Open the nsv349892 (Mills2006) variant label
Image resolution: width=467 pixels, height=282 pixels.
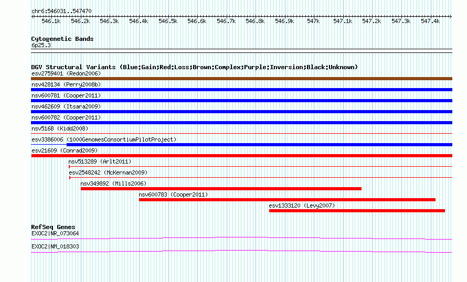(x=113, y=184)
